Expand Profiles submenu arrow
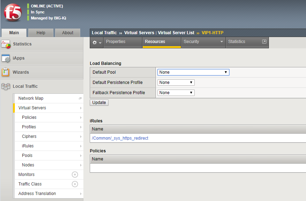 click(x=81, y=127)
